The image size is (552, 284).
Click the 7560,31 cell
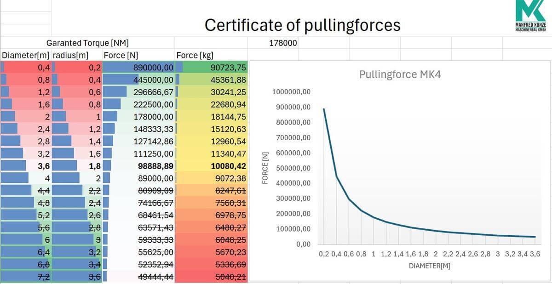[x=211, y=203]
